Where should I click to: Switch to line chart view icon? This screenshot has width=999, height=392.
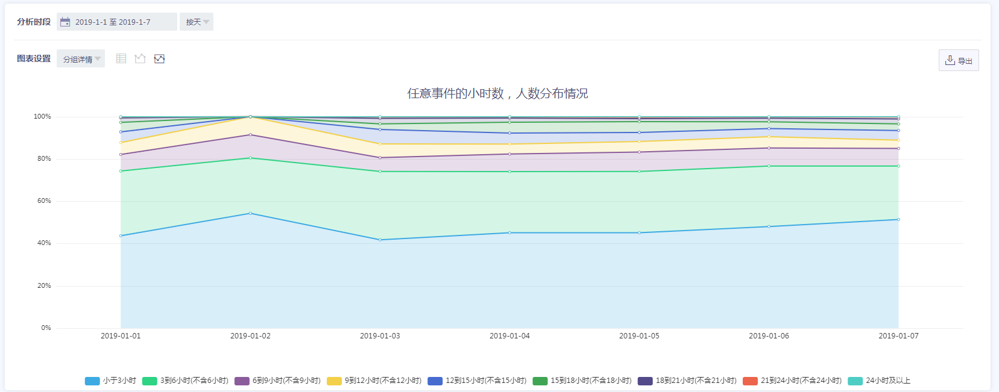140,58
